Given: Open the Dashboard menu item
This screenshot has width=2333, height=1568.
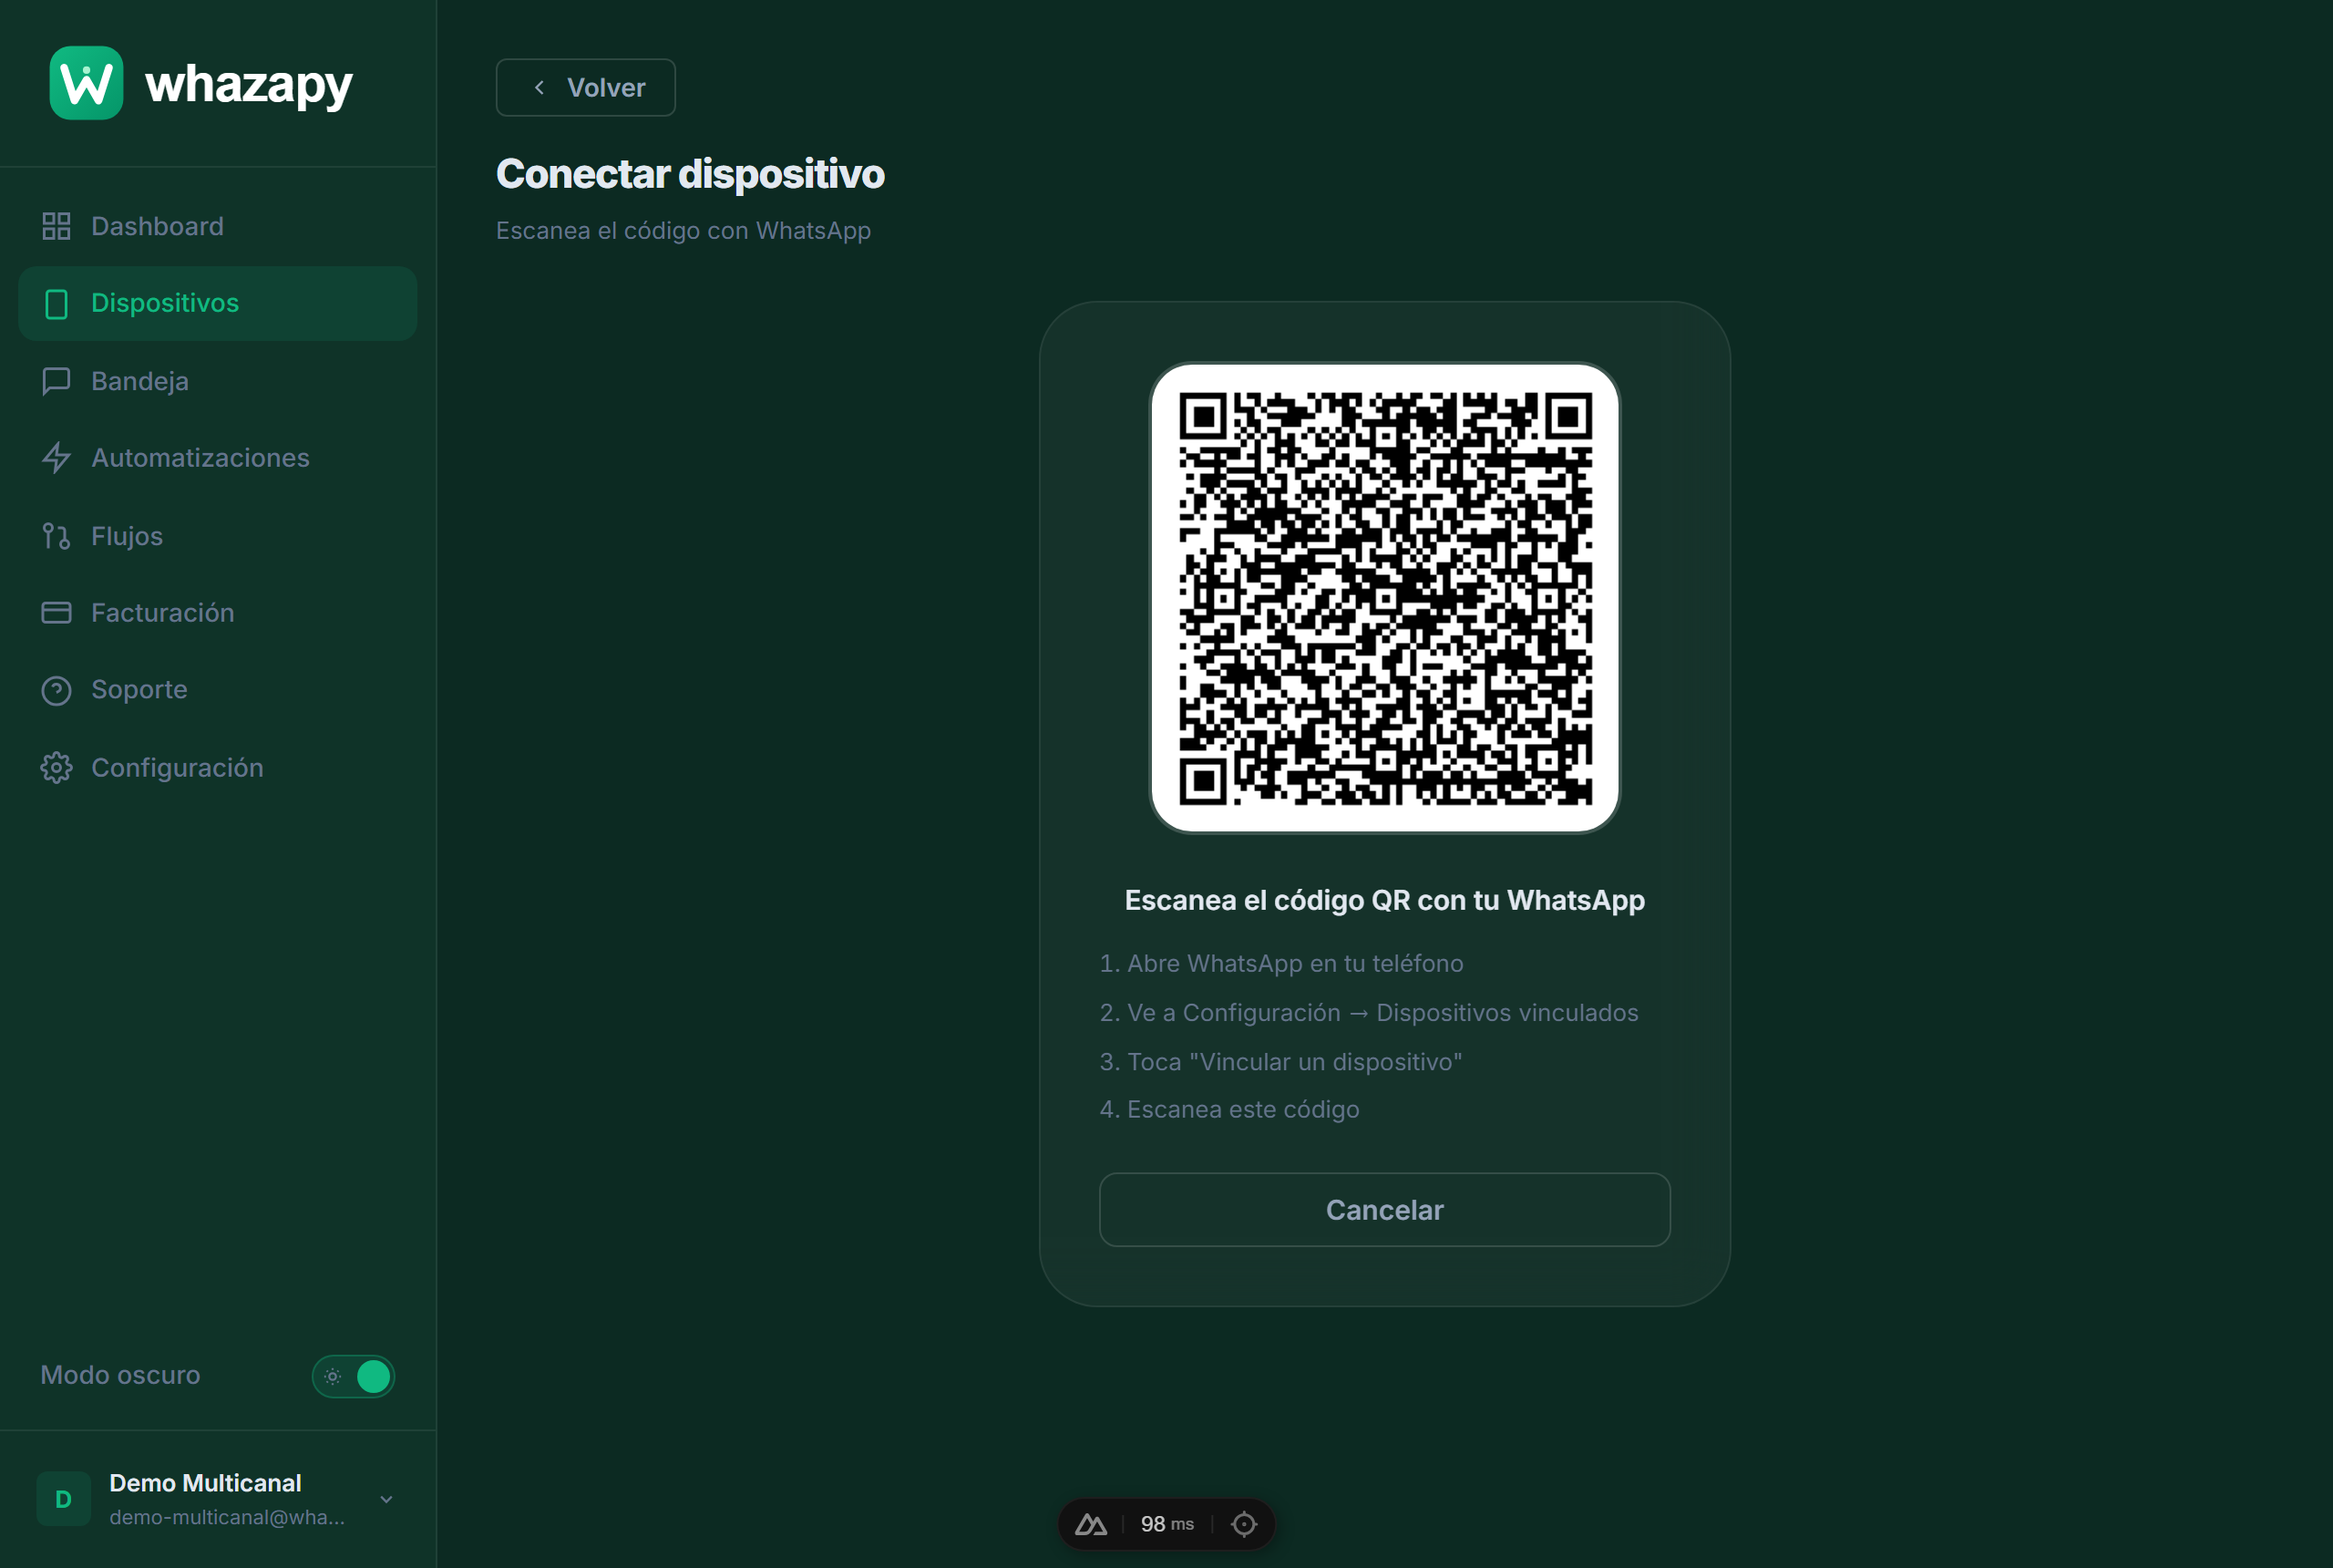Looking at the screenshot, I should 218,226.
